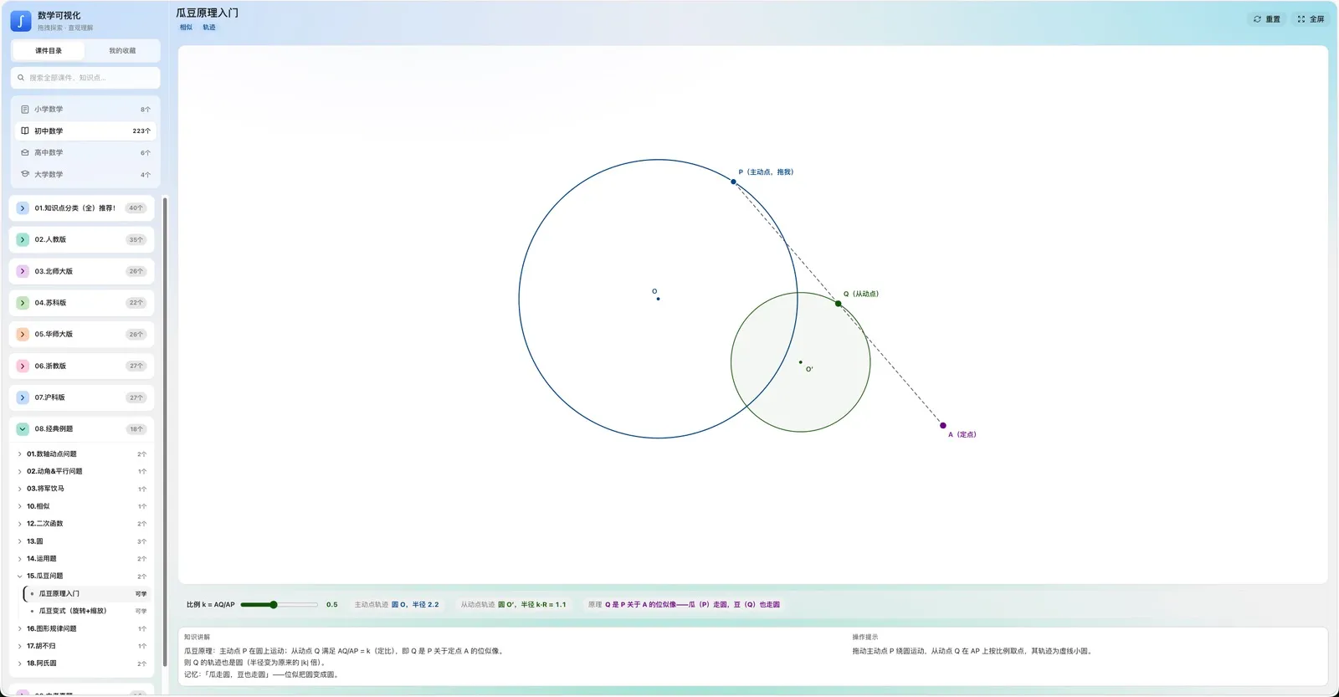Viewport: 1339px width, 697px height.
Task: Click the search magnifier icon
Action: pos(21,78)
